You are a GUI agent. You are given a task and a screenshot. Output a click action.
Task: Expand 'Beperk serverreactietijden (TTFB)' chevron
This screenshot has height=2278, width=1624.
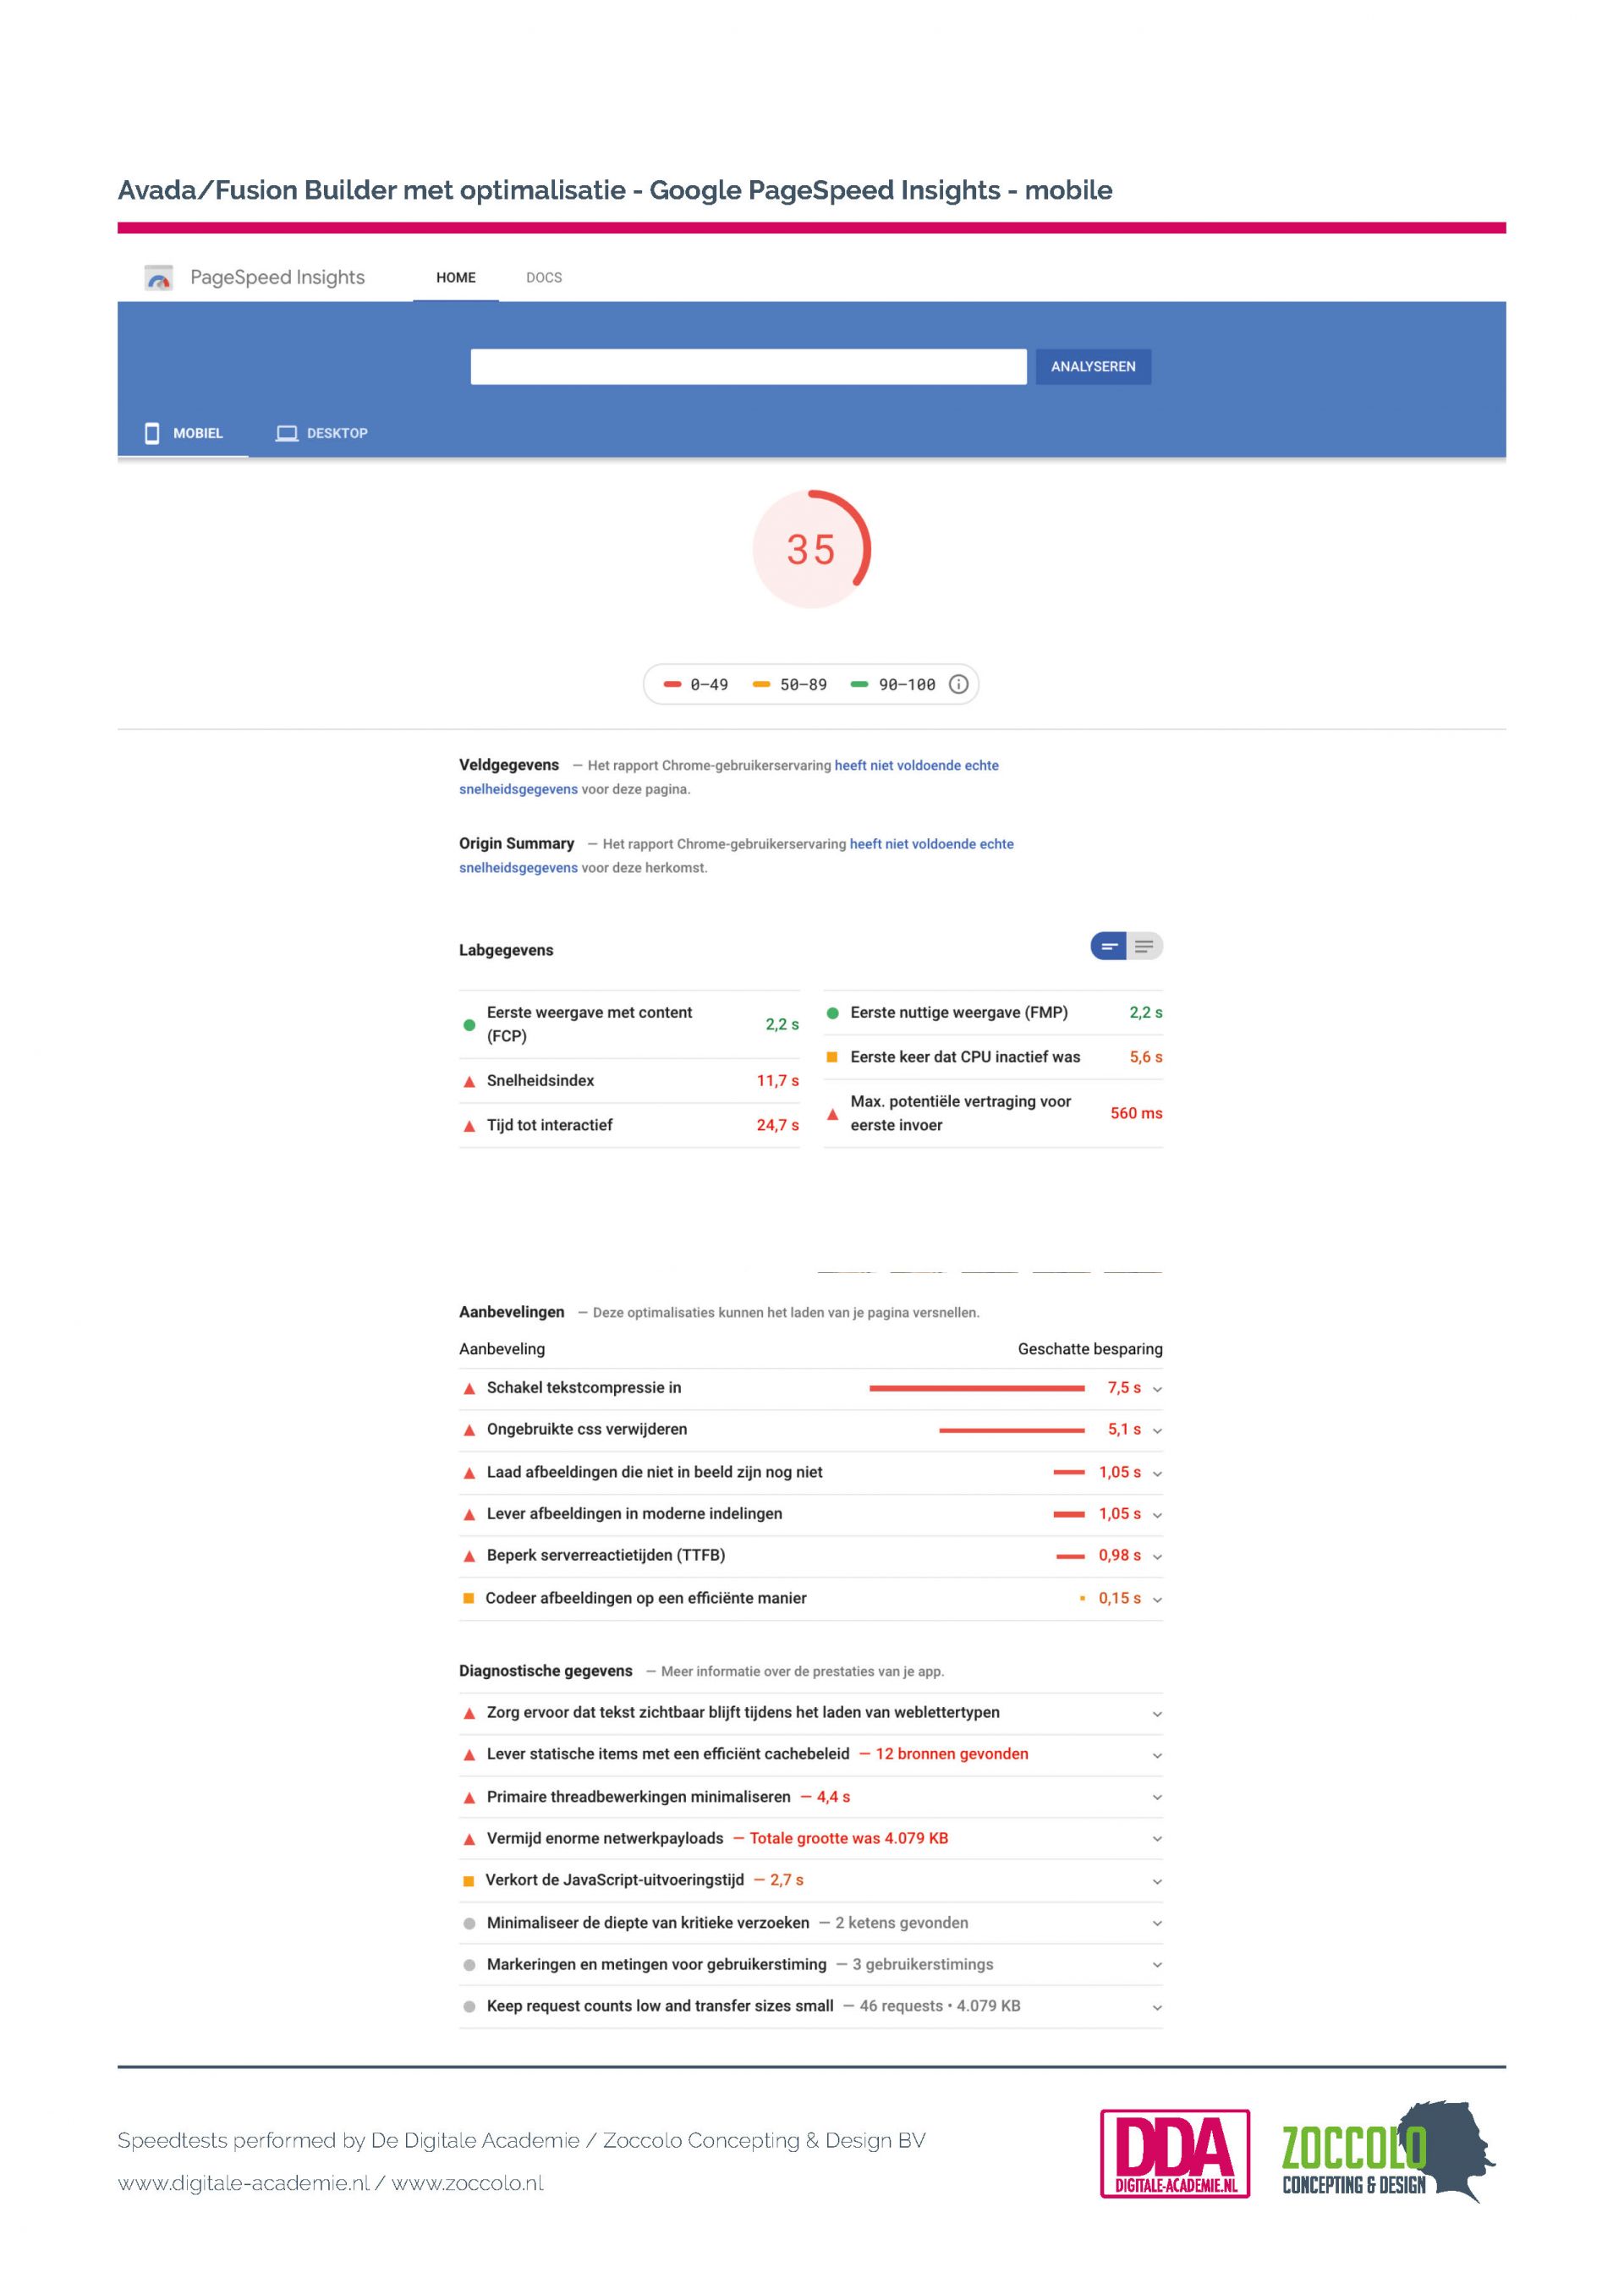[1157, 1557]
